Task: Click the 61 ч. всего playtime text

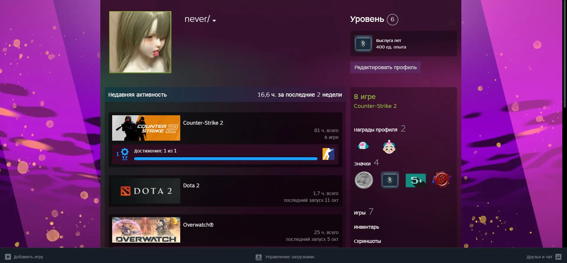Action: click(326, 130)
